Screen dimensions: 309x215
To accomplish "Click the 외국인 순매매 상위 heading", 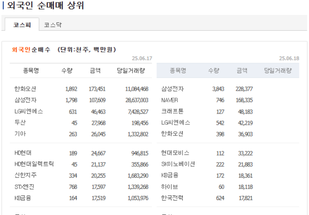I will [x=45, y=5].
